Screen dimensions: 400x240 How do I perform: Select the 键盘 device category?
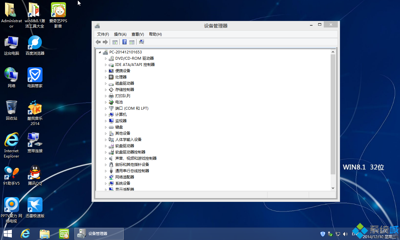point(119,127)
